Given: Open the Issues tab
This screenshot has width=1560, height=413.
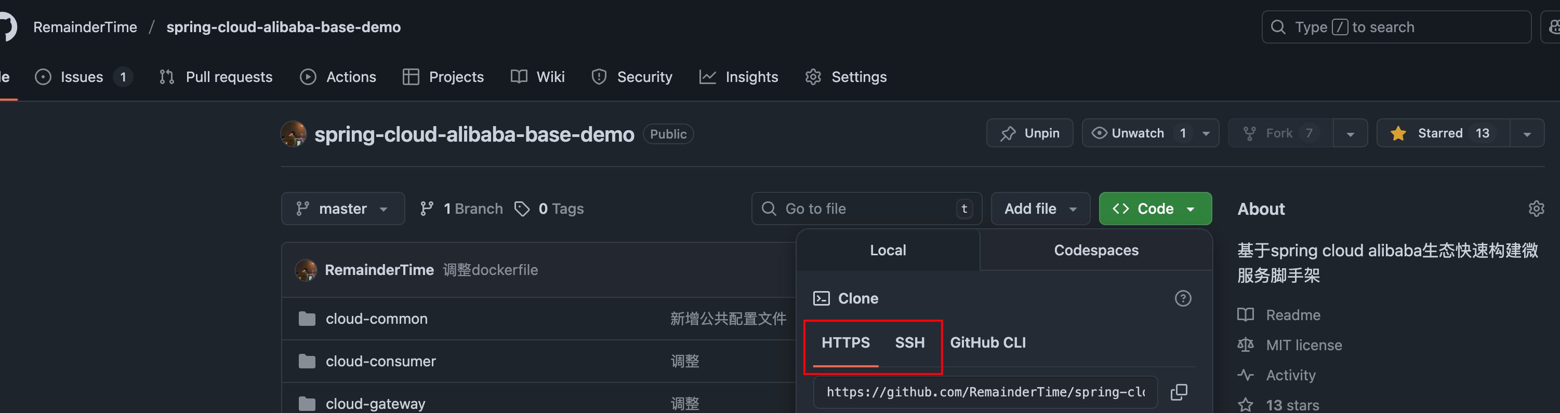Looking at the screenshot, I should 84,77.
